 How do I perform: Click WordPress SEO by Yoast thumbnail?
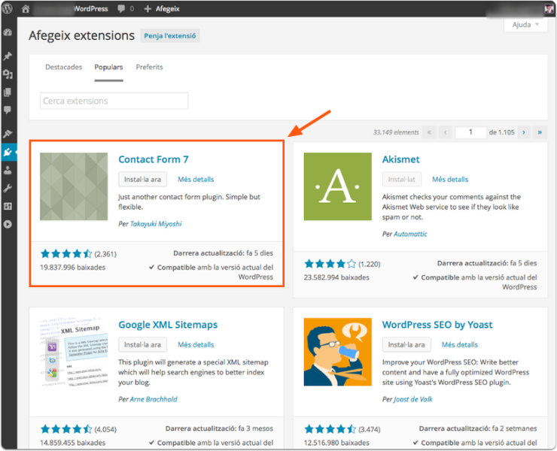[x=338, y=352]
